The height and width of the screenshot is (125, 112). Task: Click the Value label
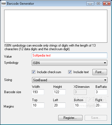click(8, 57)
